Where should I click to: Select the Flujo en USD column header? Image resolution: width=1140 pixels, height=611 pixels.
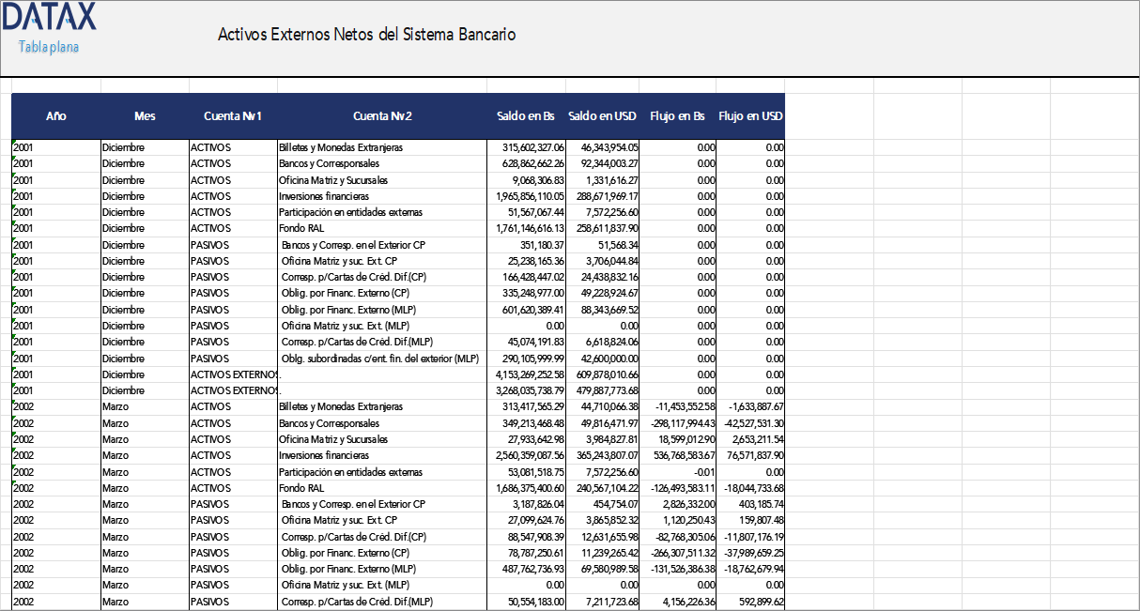[x=750, y=116]
